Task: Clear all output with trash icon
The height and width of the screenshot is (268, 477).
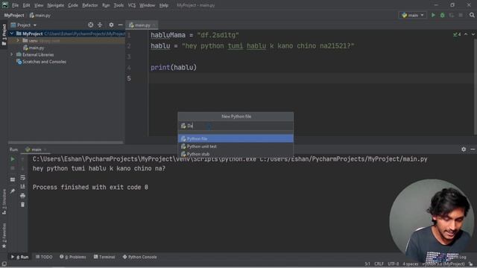Action: coord(23,205)
